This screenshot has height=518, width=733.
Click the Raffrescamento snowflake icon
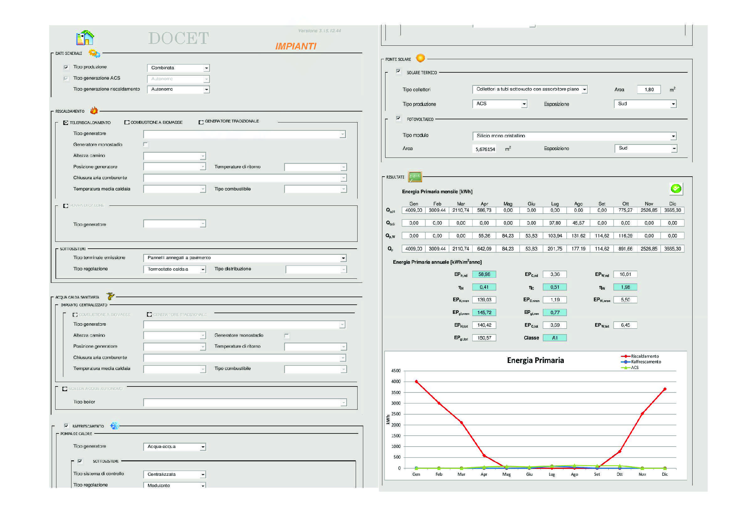pyautogui.click(x=114, y=426)
